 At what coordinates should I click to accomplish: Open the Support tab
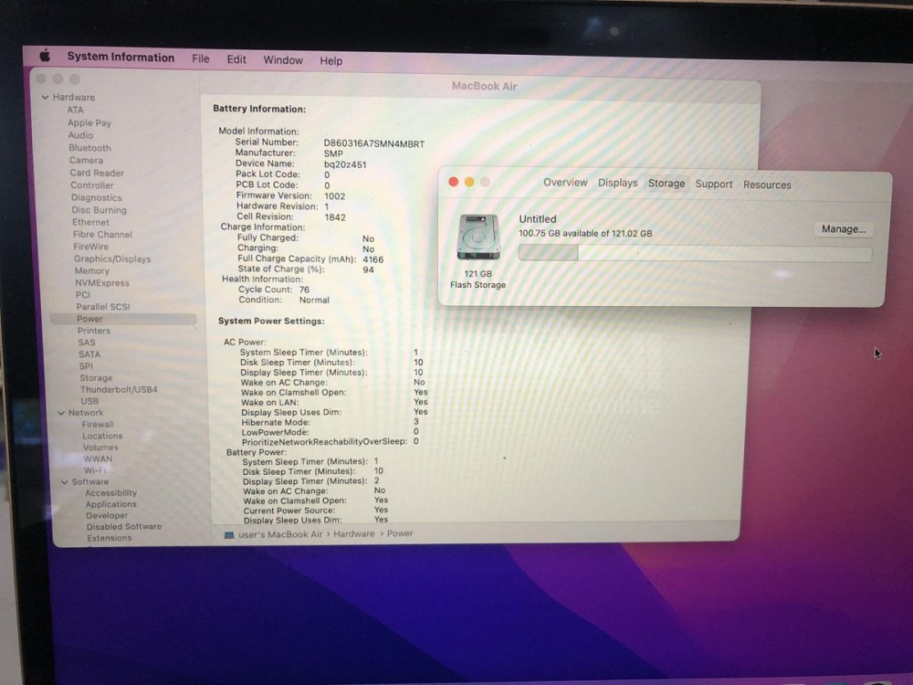713,183
